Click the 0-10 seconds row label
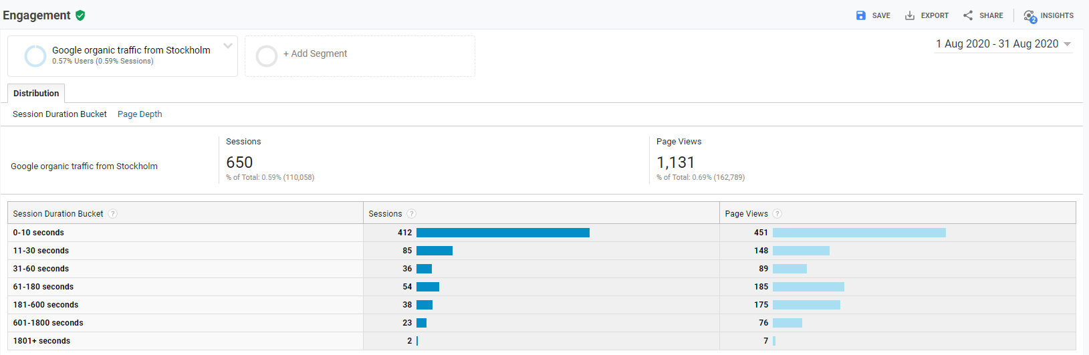This screenshot has width=1089, height=355. [39, 233]
